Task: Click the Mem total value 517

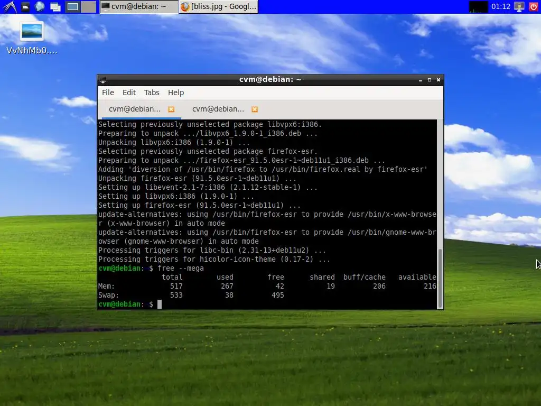Action: (x=176, y=286)
